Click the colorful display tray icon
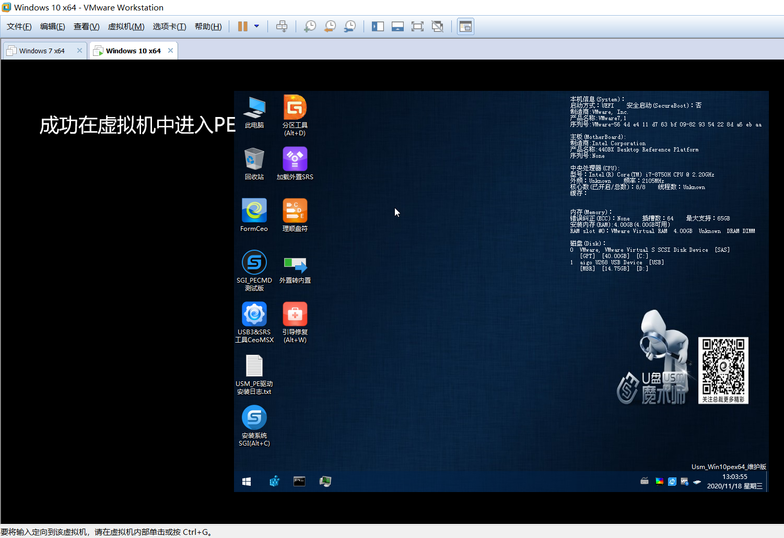 tap(660, 481)
